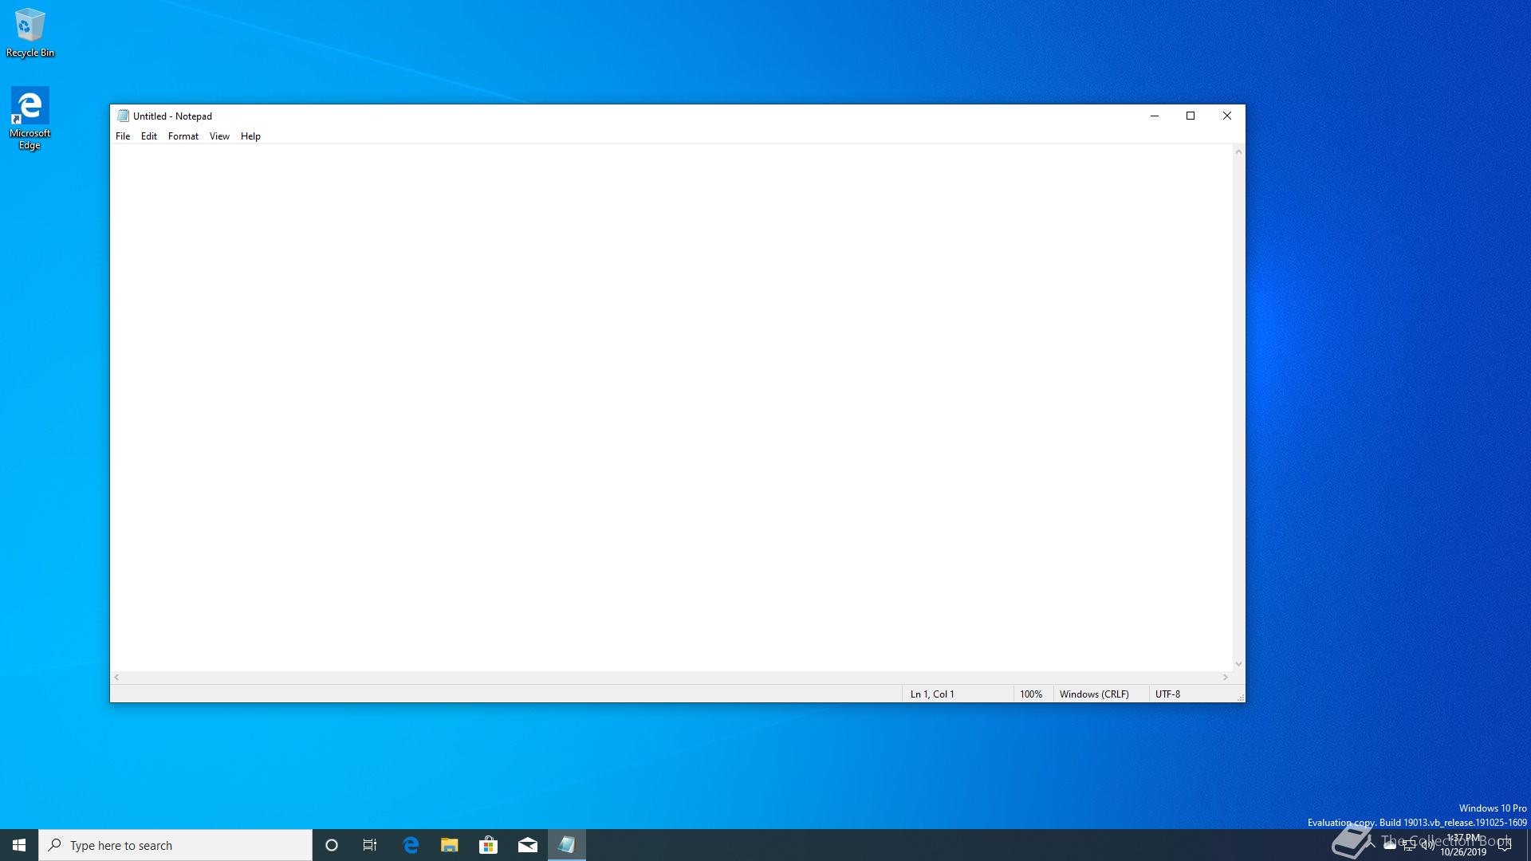The height and width of the screenshot is (861, 1531).
Task: Open the Format menu
Action: click(183, 136)
